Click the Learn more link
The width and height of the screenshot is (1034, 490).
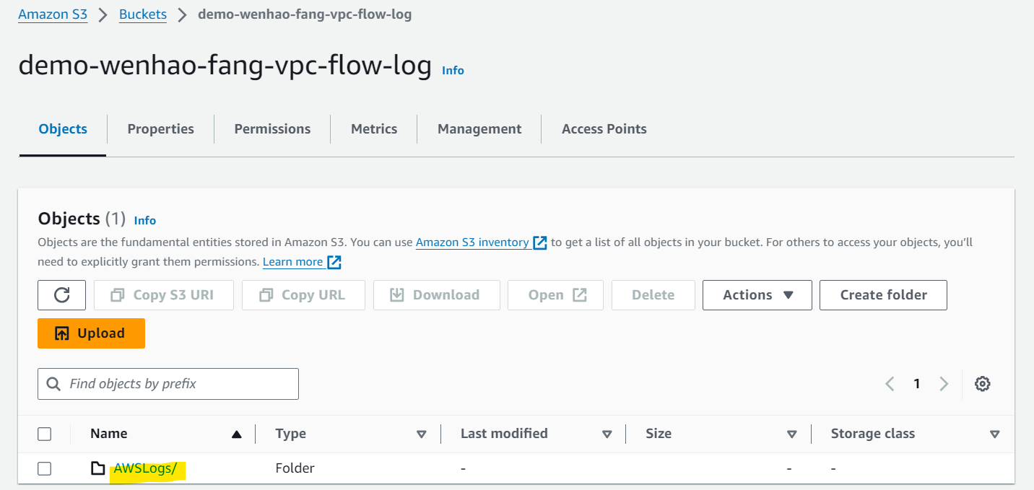point(292,262)
